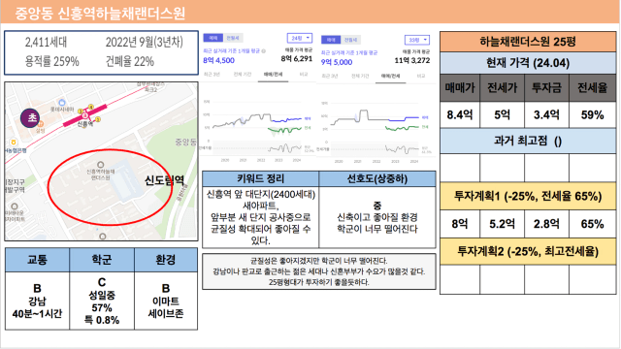The width and height of the screenshot is (621, 349).
Task: Select 전체 기간 tab in 33평 chart
Action: (x=360, y=76)
